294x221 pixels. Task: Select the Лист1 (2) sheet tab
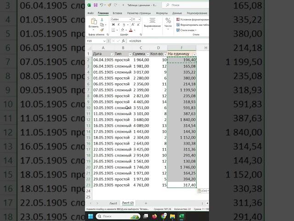128,203
